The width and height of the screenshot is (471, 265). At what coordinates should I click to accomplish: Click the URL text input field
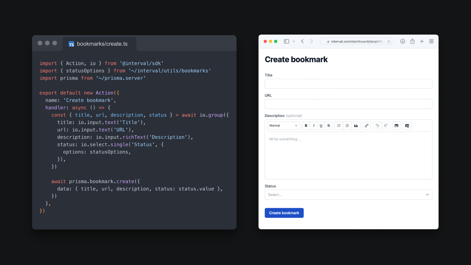tap(349, 104)
